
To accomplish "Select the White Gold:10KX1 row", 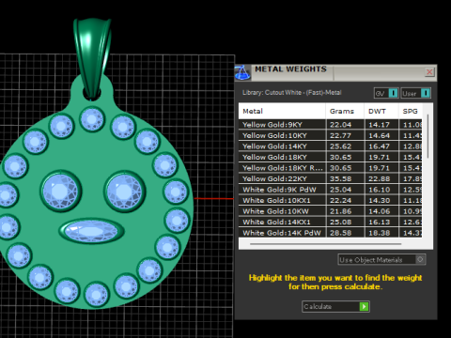I will click(x=330, y=200).
